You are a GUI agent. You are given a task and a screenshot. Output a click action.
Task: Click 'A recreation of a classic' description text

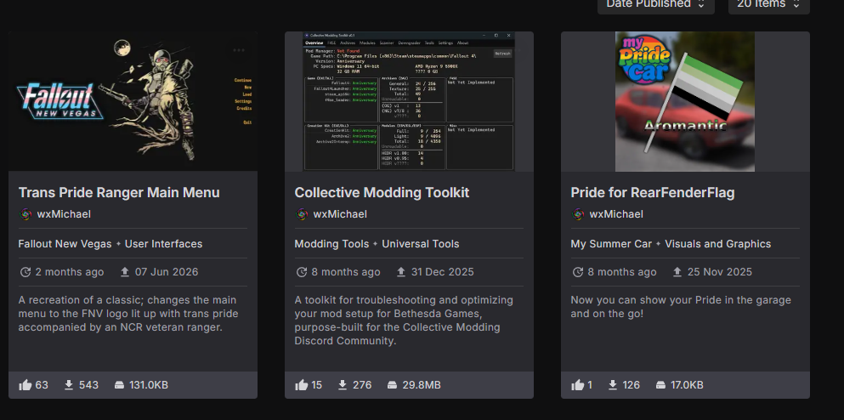click(x=128, y=314)
